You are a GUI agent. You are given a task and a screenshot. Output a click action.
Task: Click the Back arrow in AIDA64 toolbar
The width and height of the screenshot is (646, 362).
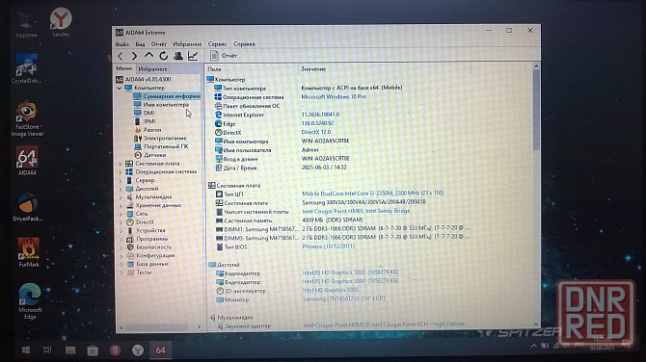coord(121,56)
